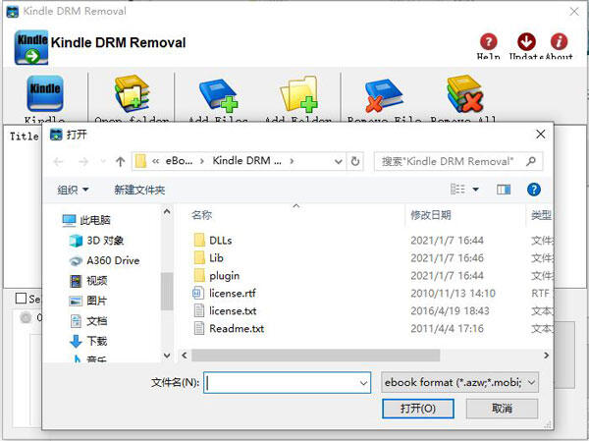Select the radio button below the checkbox

click(26, 317)
